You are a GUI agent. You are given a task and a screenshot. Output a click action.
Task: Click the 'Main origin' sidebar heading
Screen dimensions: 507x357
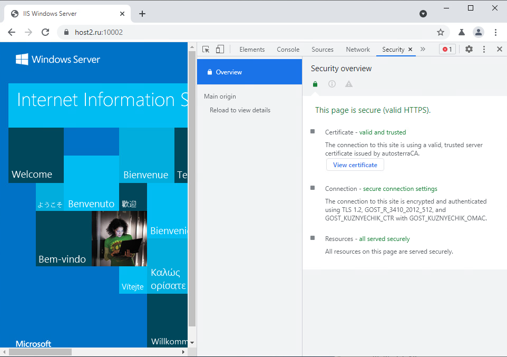(220, 97)
